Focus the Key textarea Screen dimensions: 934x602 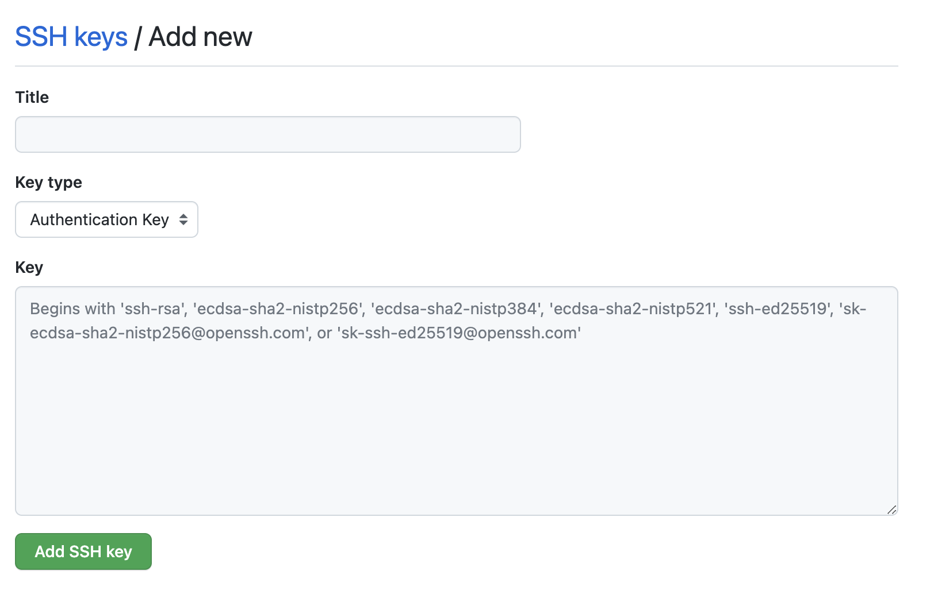[457, 401]
